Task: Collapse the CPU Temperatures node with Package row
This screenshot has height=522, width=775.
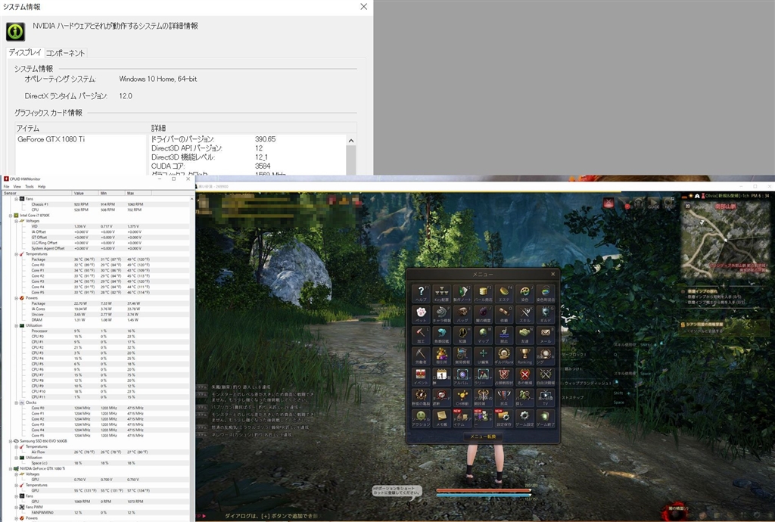Action: (16, 254)
